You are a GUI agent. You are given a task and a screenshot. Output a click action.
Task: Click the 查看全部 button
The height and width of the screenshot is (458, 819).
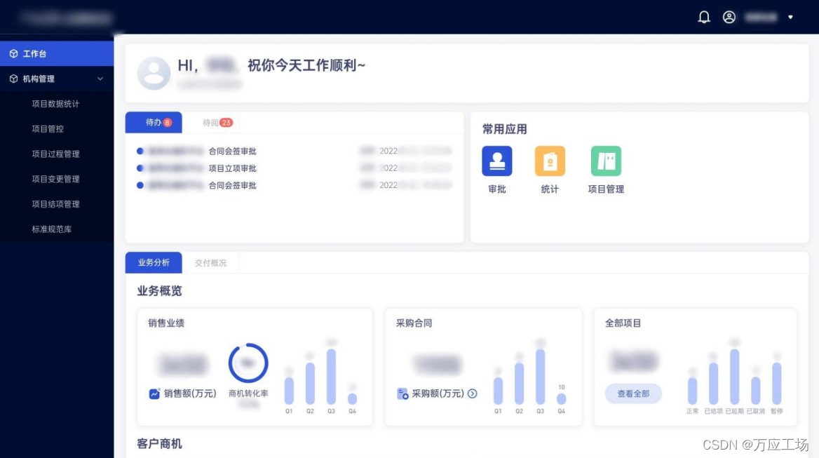(633, 393)
